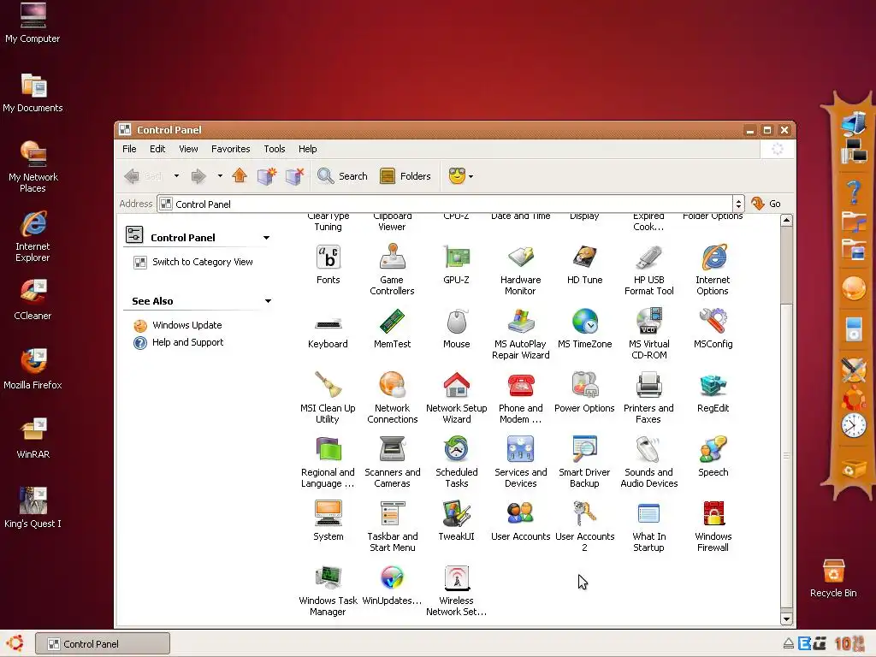Open MS Virtual CD-ROM
The height and width of the screenshot is (657, 876).
click(648, 334)
